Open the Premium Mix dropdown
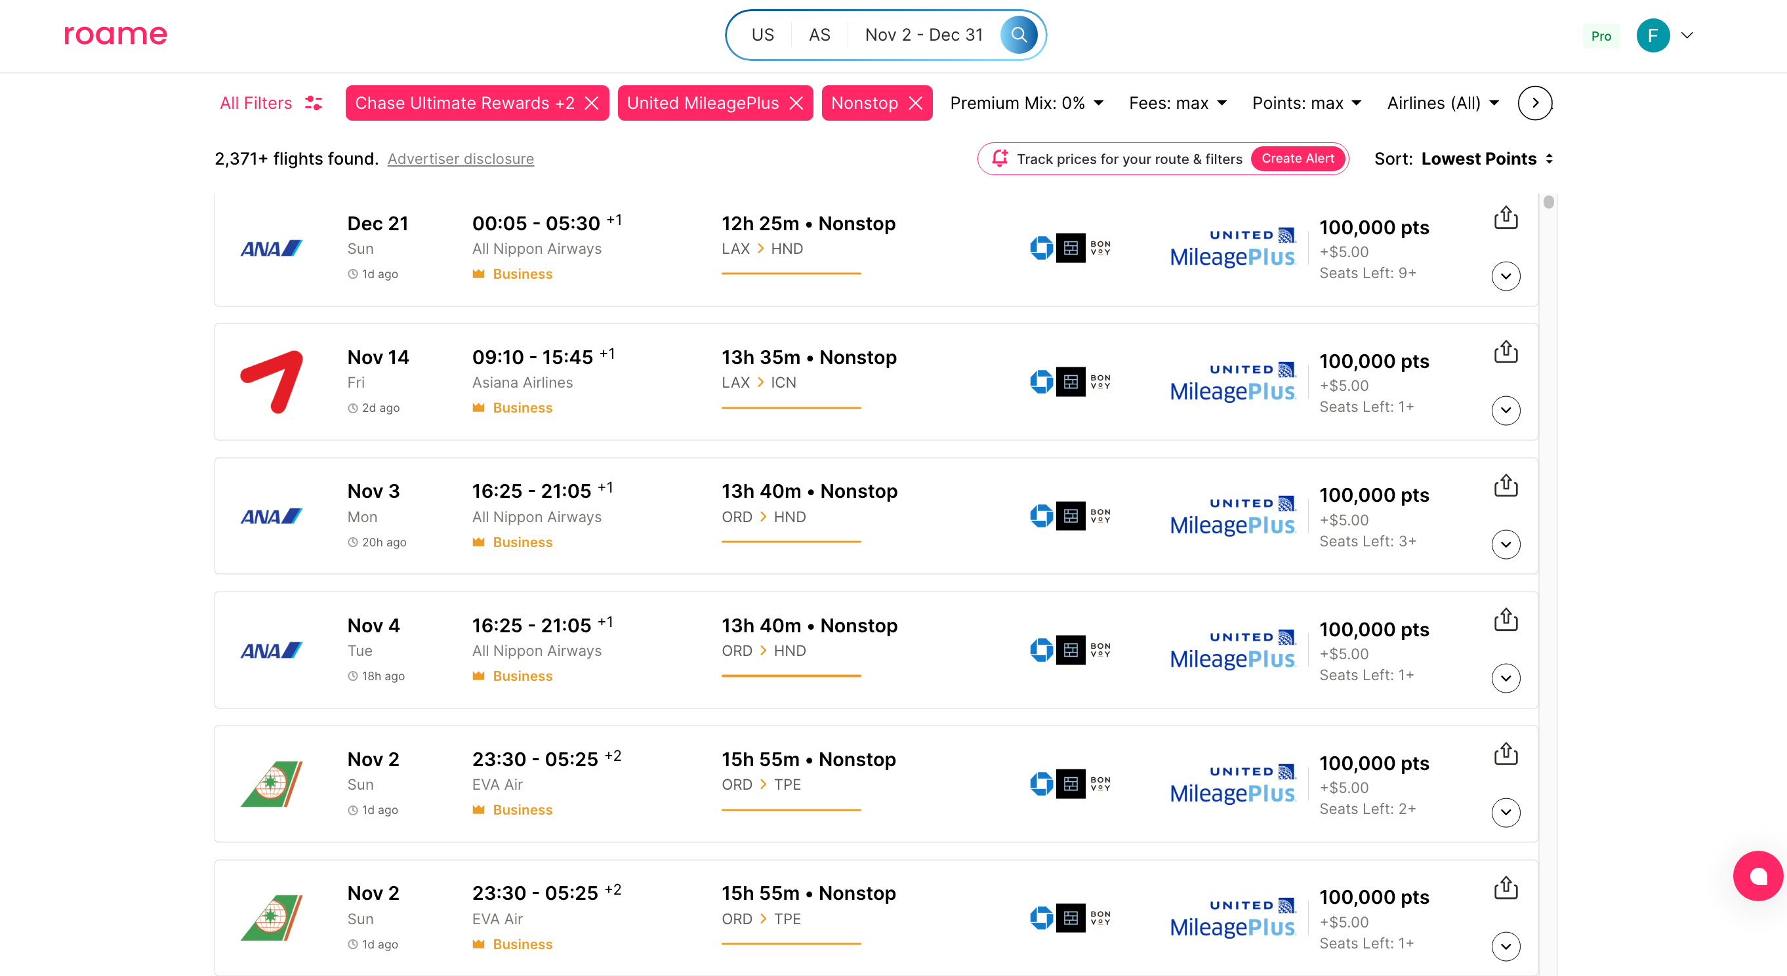This screenshot has height=976, width=1787. (1026, 103)
